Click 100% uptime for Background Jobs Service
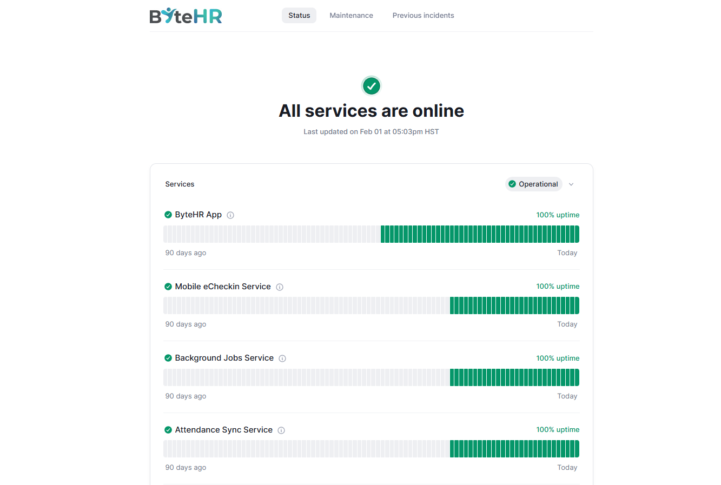The width and height of the screenshot is (721, 485). click(x=558, y=358)
